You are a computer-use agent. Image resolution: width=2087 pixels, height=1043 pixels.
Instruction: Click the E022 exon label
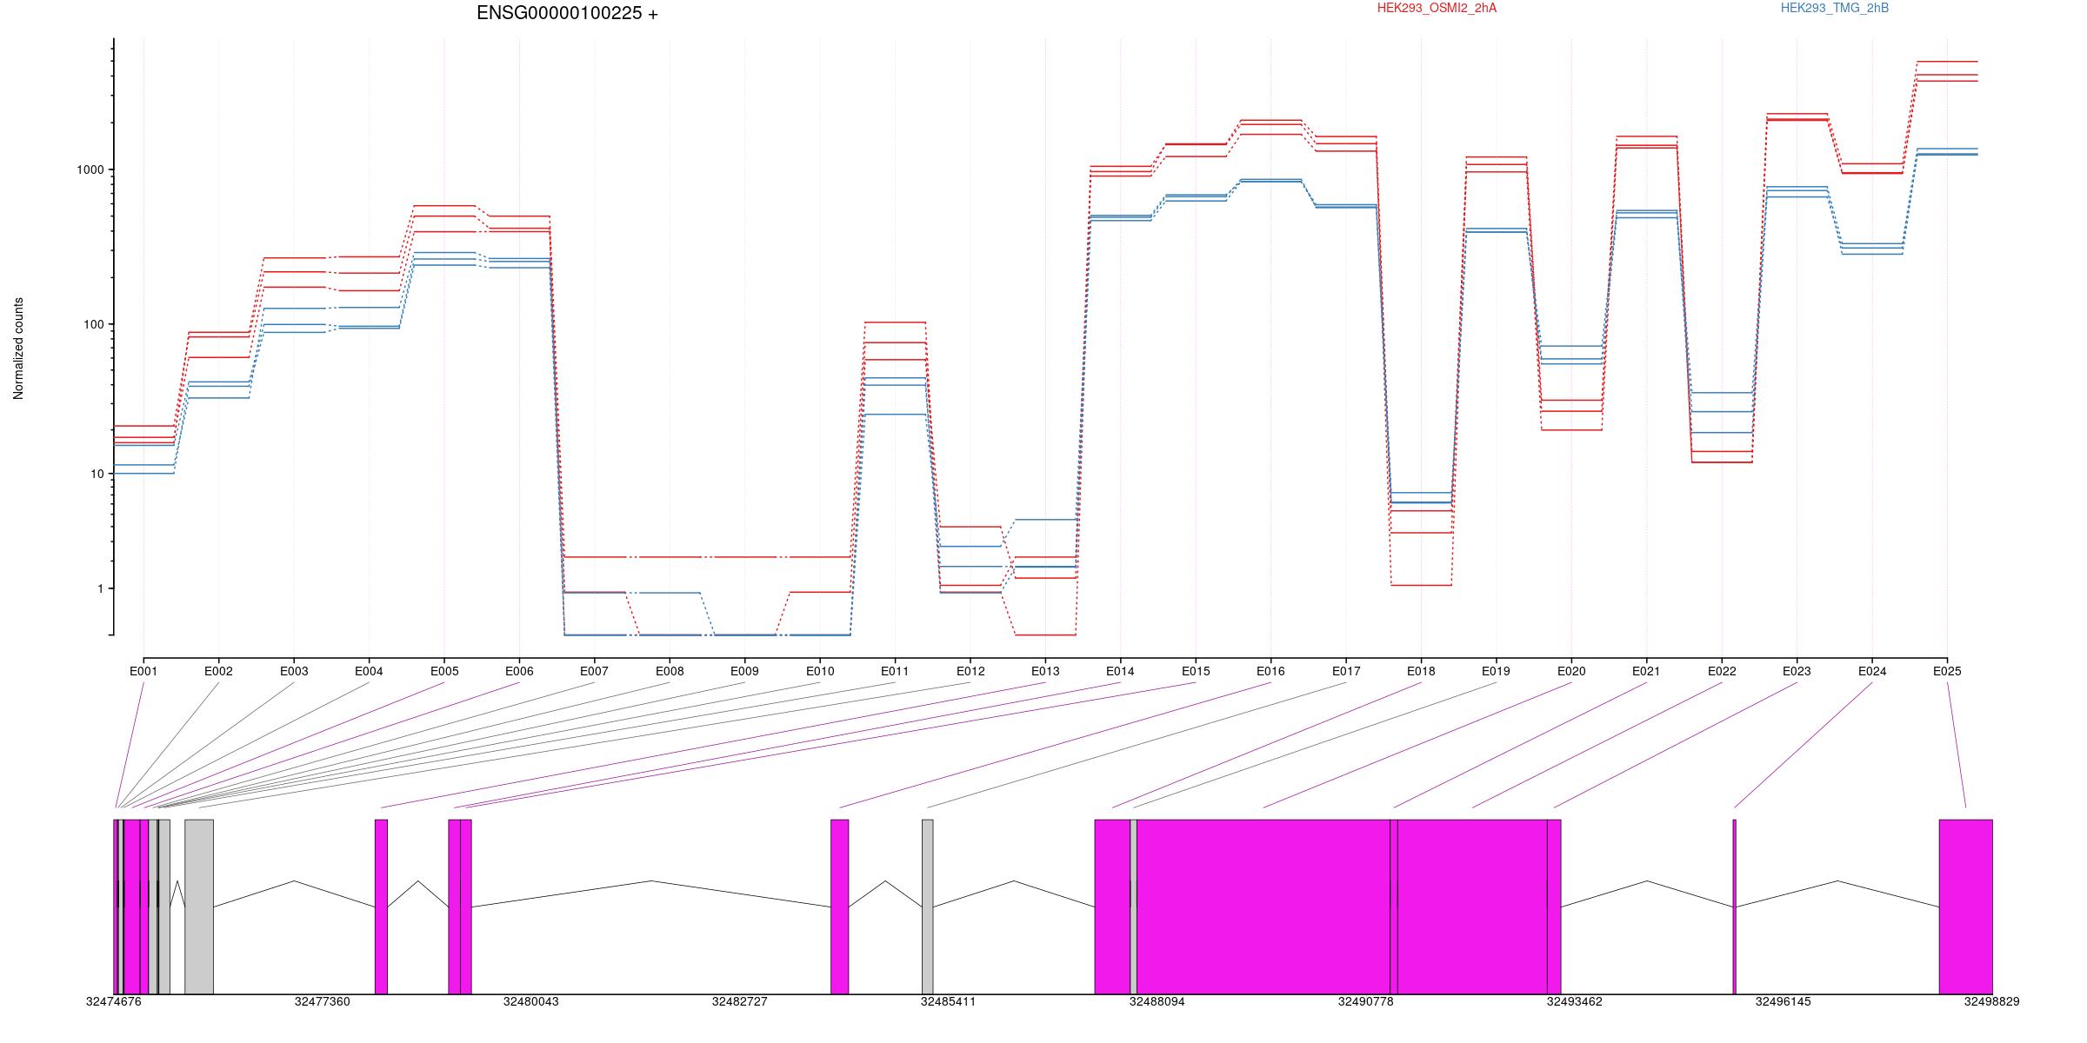click(1722, 671)
